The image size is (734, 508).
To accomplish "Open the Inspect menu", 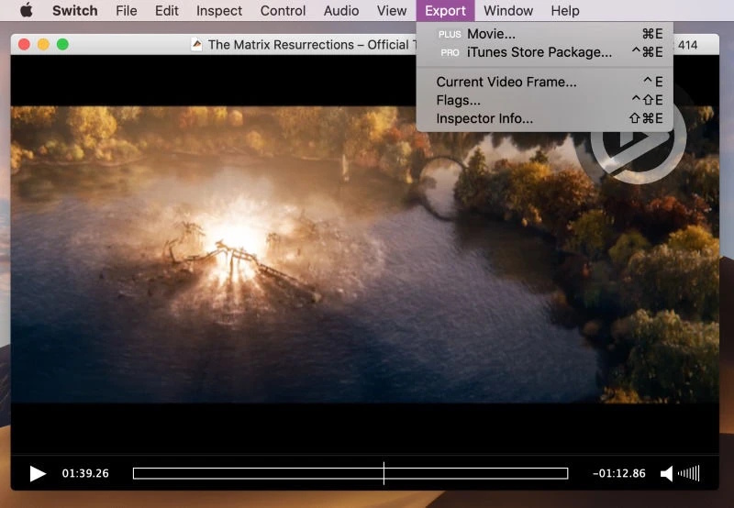I will click(x=219, y=10).
